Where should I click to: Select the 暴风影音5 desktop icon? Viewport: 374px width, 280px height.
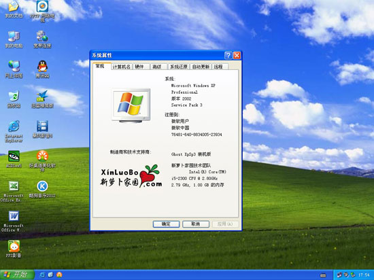point(42,129)
